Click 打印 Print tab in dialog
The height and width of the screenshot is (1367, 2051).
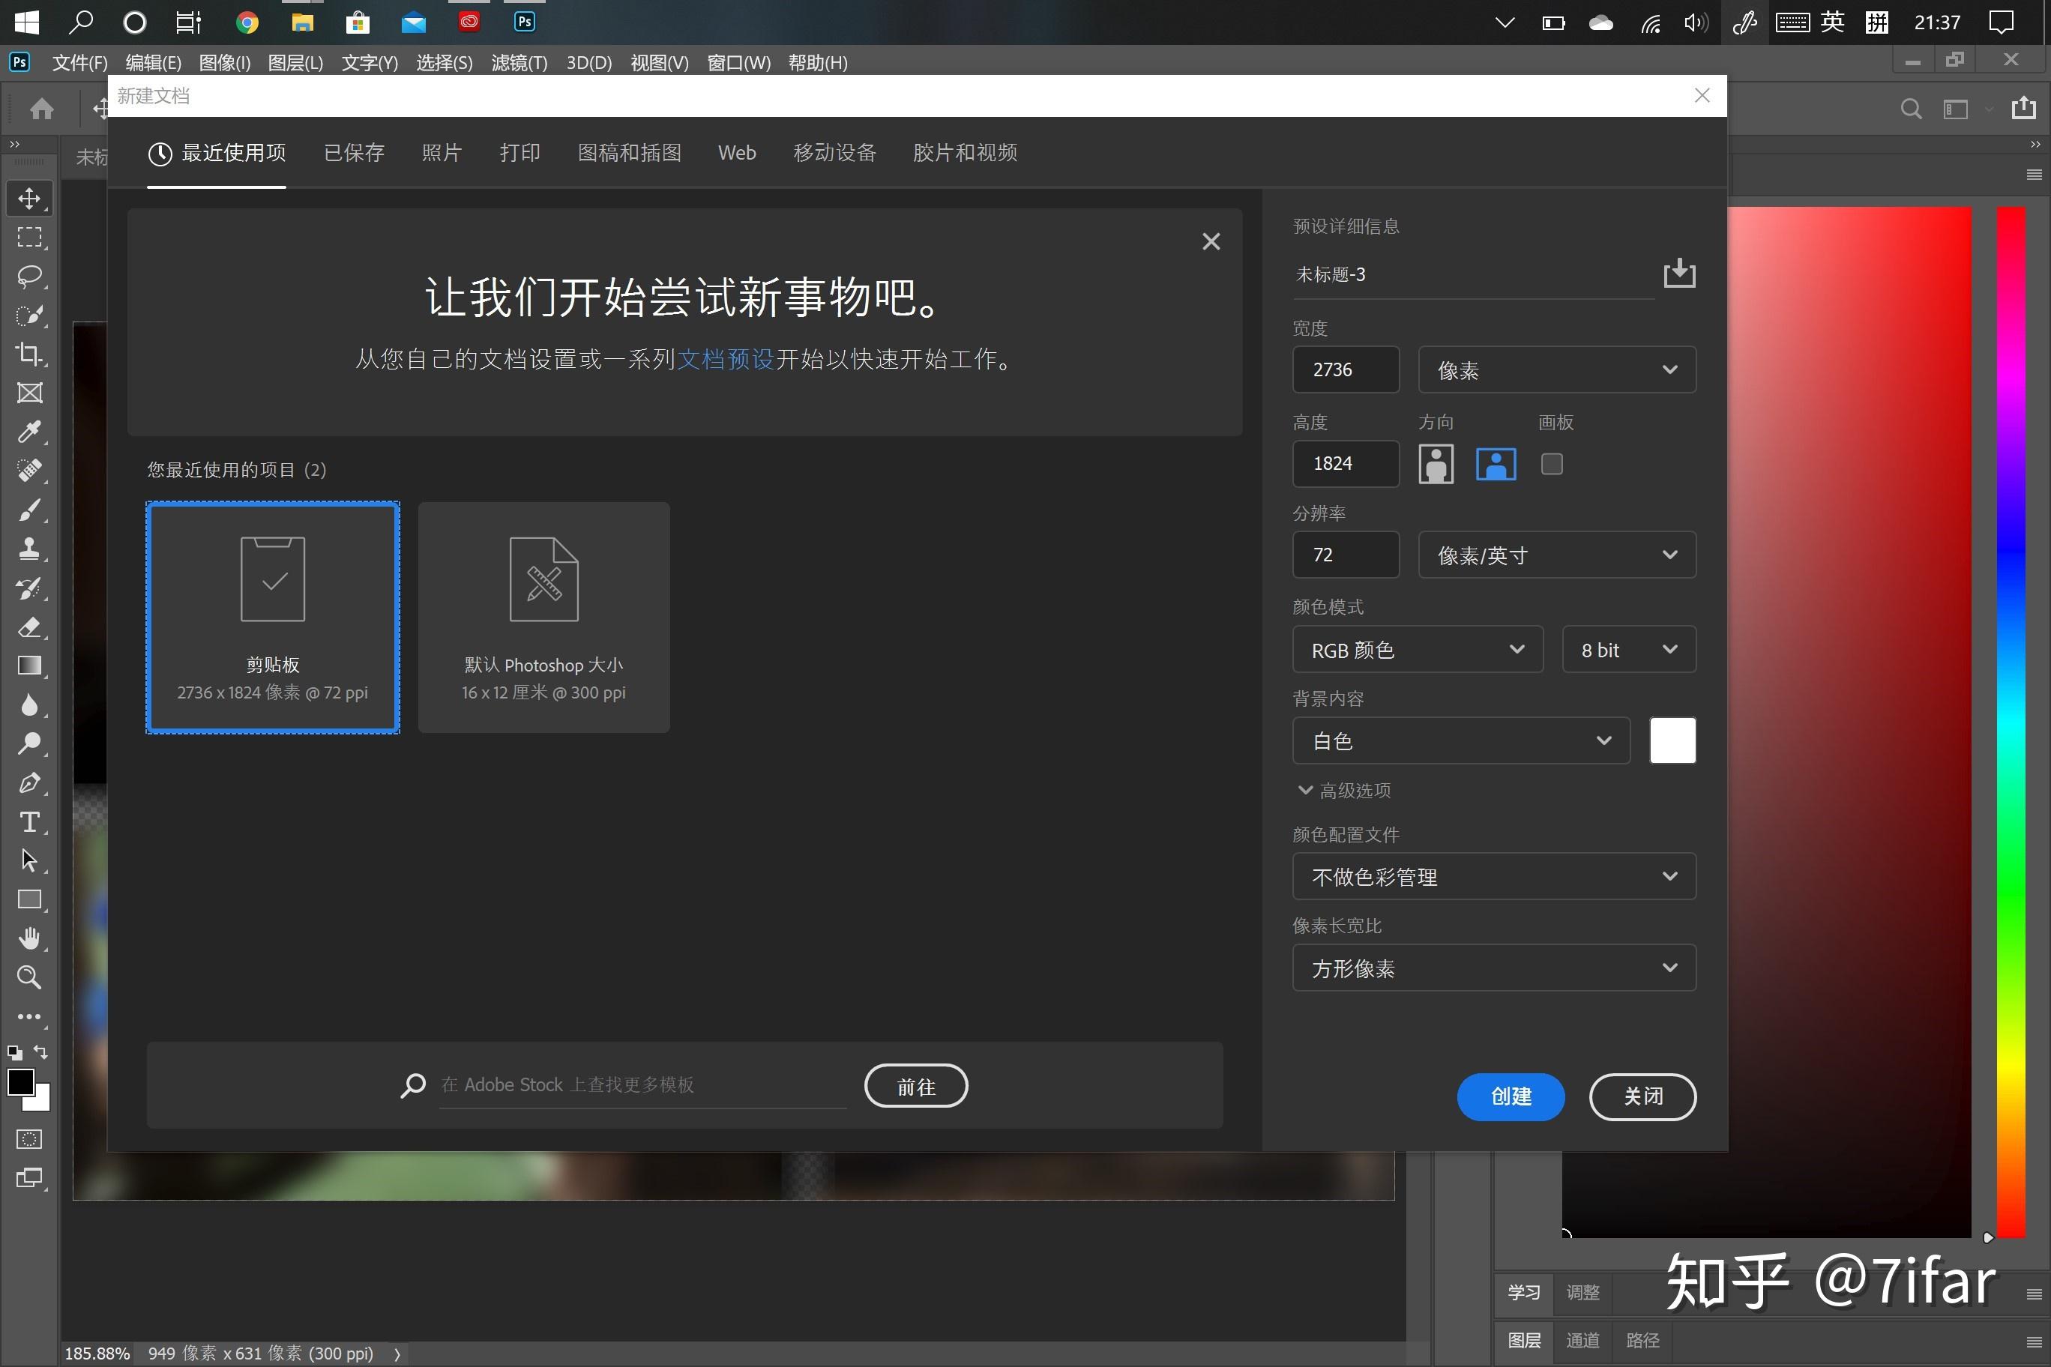[x=517, y=153]
